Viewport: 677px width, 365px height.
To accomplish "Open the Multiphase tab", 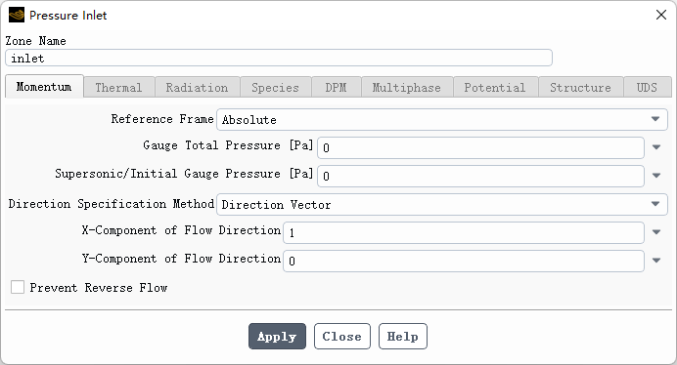I will click(407, 88).
